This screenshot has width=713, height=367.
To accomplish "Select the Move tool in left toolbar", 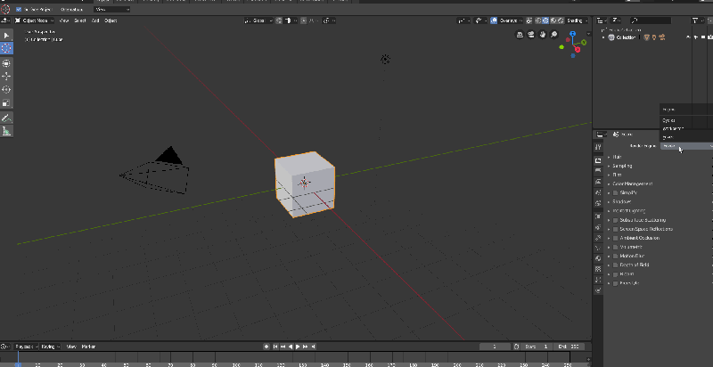I will (x=6, y=77).
